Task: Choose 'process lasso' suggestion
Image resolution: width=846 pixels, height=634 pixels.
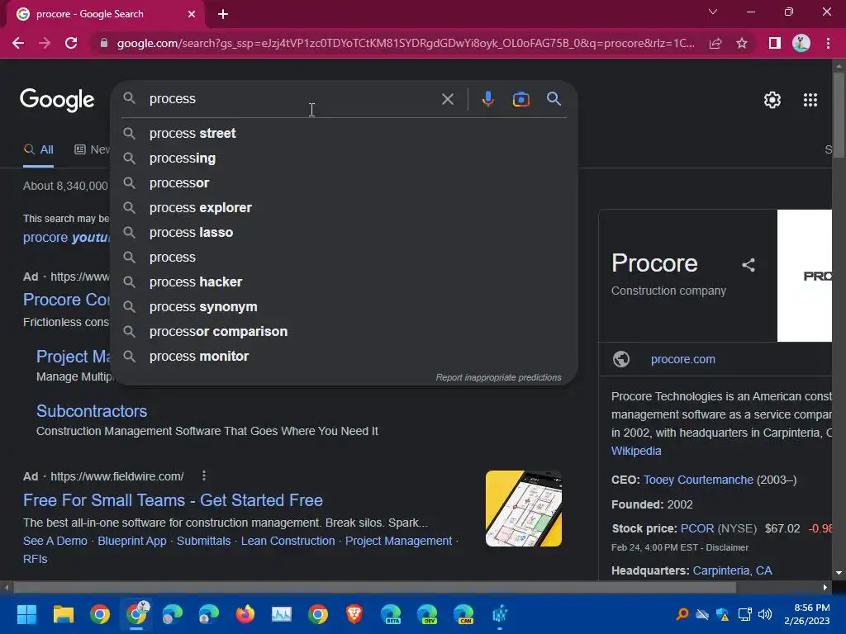Action: click(x=344, y=232)
